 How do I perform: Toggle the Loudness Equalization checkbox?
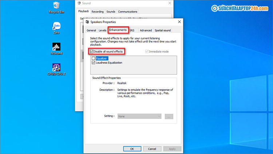94,62
